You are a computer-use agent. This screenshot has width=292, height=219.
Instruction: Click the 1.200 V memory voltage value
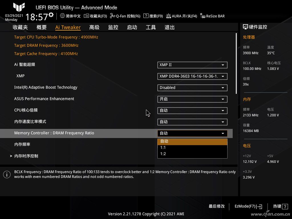pyautogui.click(x=273, y=115)
